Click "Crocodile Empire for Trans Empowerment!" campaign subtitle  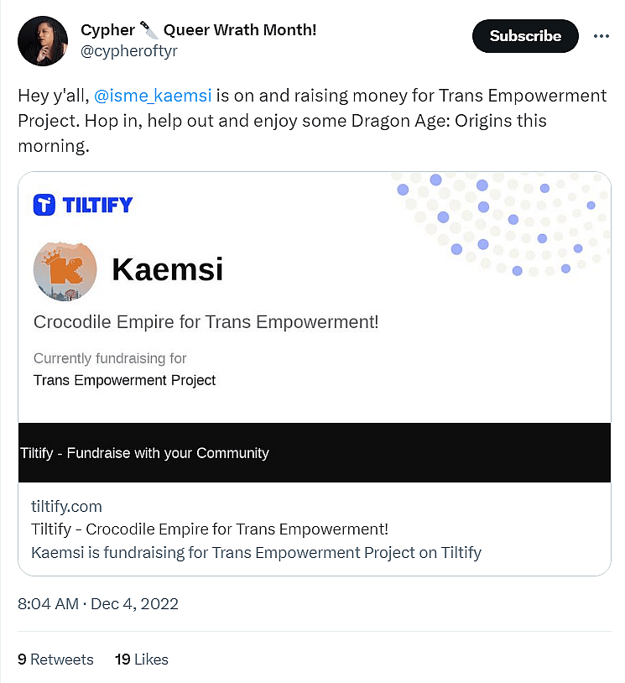[x=206, y=321]
